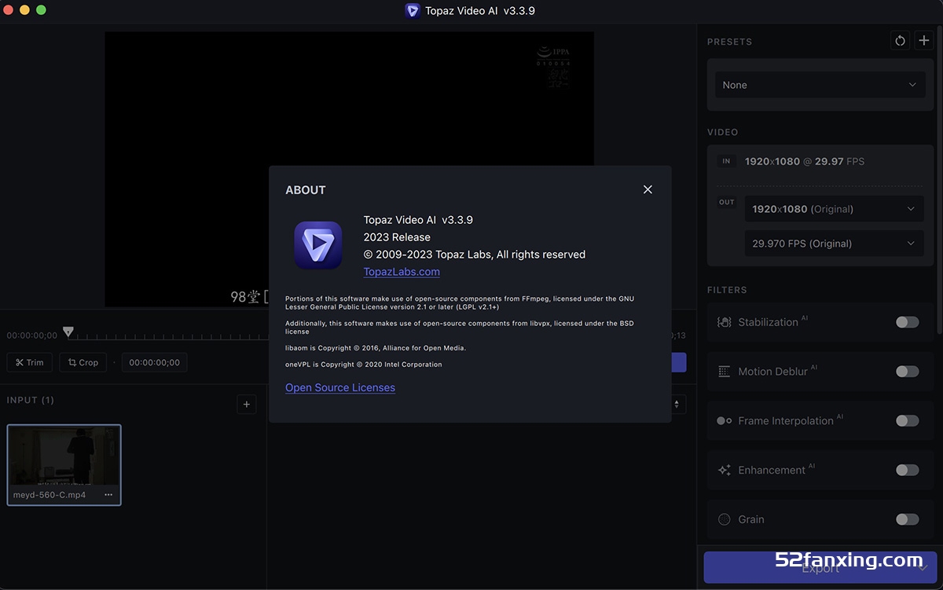Click the Export button
The height and width of the screenshot is (590, 943).
tap(820, 567)
